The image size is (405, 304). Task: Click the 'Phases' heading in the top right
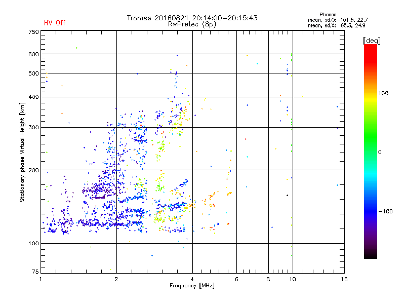tap(328, 15)
